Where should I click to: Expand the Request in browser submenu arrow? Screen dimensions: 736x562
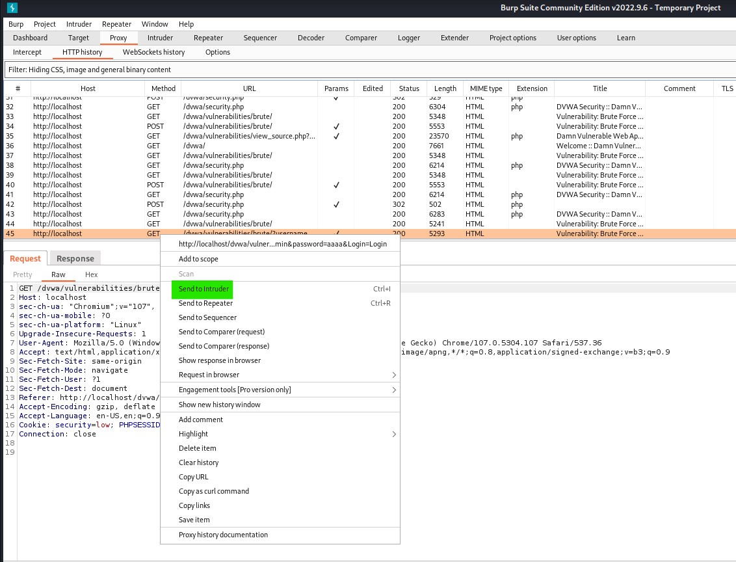click(x=394, y=375)
